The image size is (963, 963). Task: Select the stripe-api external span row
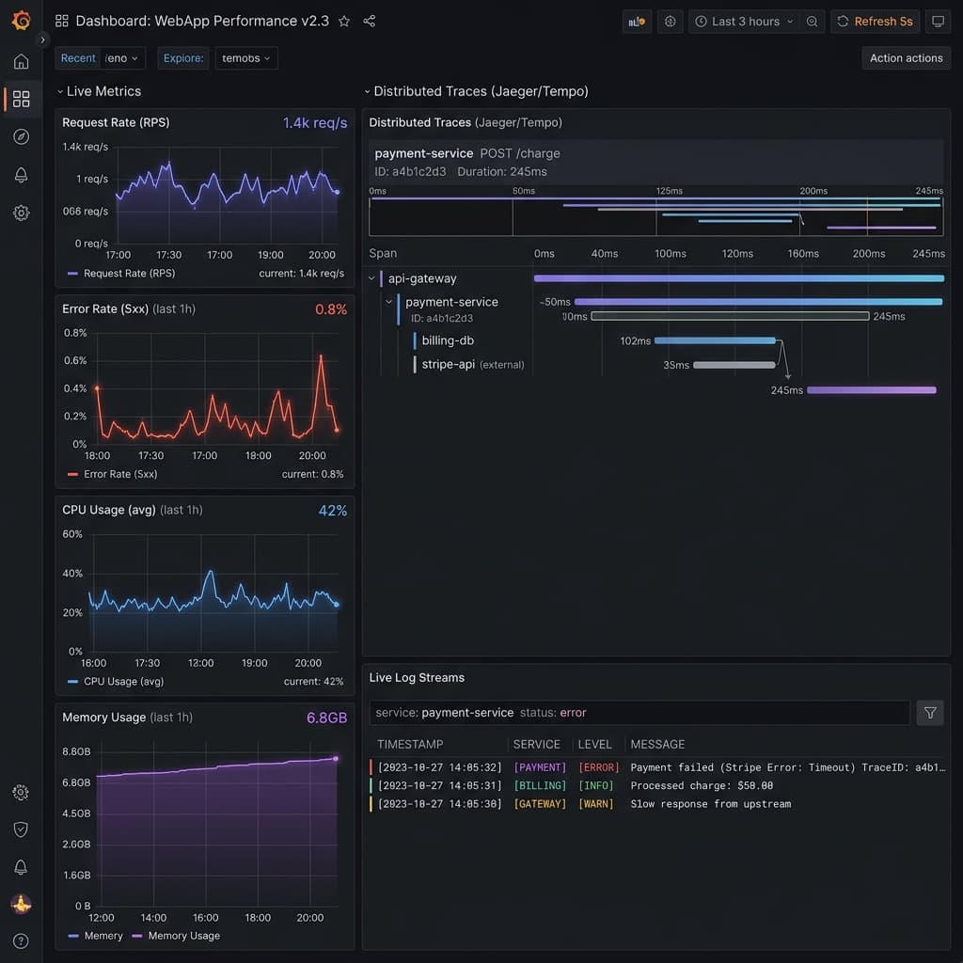click(469, 364)
